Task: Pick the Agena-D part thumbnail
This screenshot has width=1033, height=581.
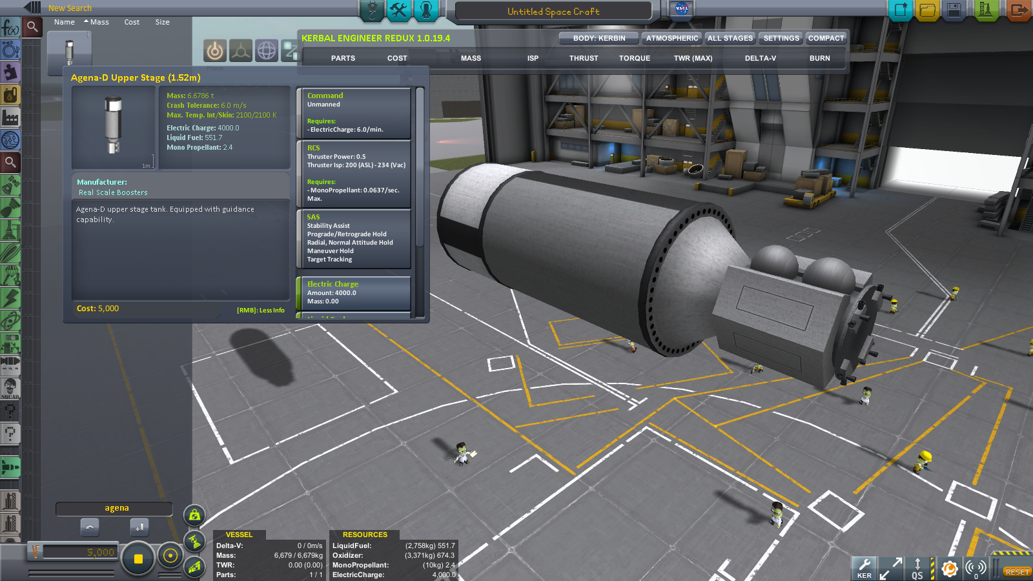Action: (70, 52)
